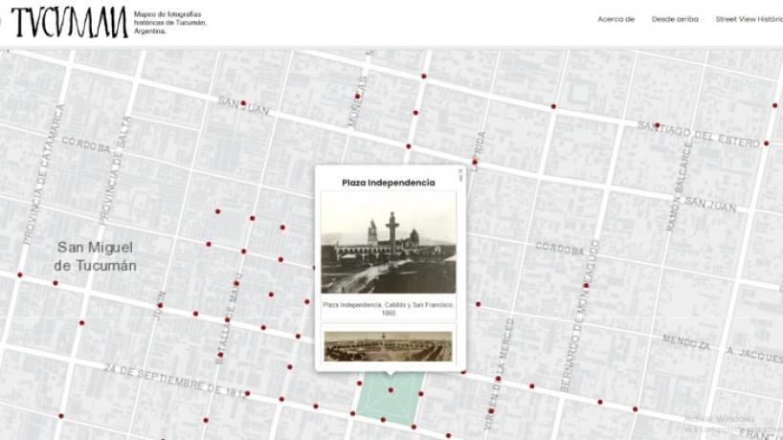Image resolution: width=783 pixels, height=440 pixels.
Task: Select the red marker inside the green plaza
Action: (391, 390)
